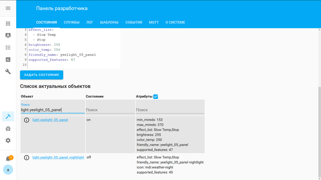
Task: Open the hamburger sidebar menu
Action: click(8, 8)
